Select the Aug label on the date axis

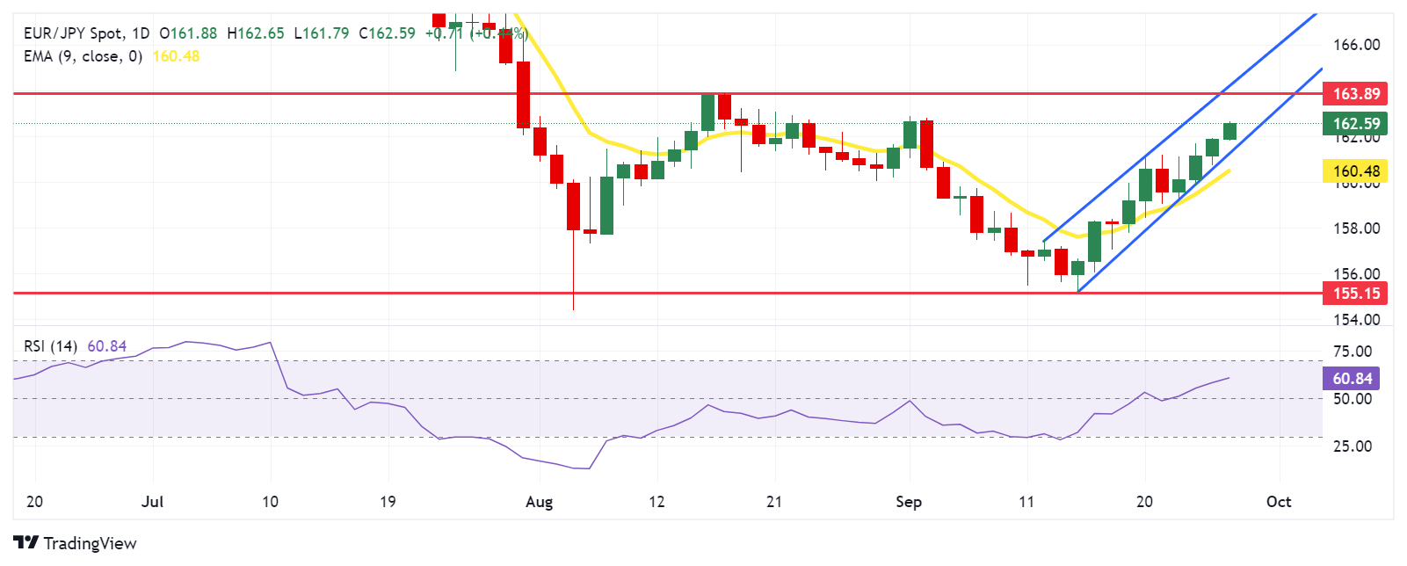point(539,502)
